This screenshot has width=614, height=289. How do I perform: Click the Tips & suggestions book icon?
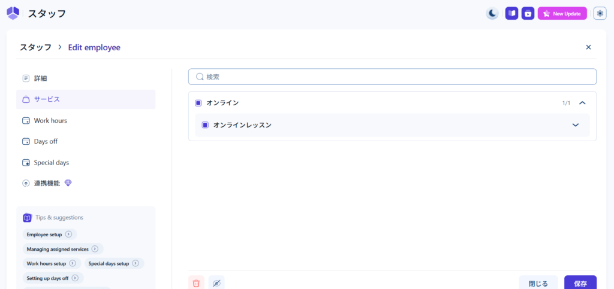(27, 218)
